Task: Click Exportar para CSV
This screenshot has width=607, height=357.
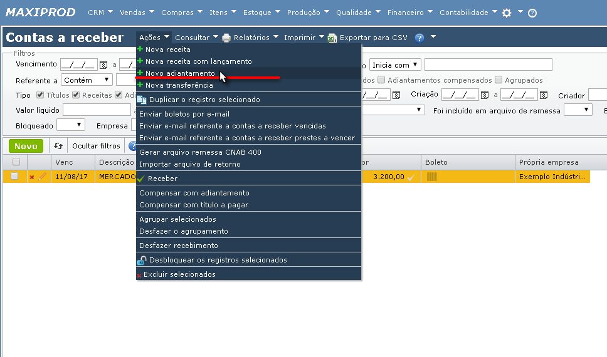Action: point(373,38)
